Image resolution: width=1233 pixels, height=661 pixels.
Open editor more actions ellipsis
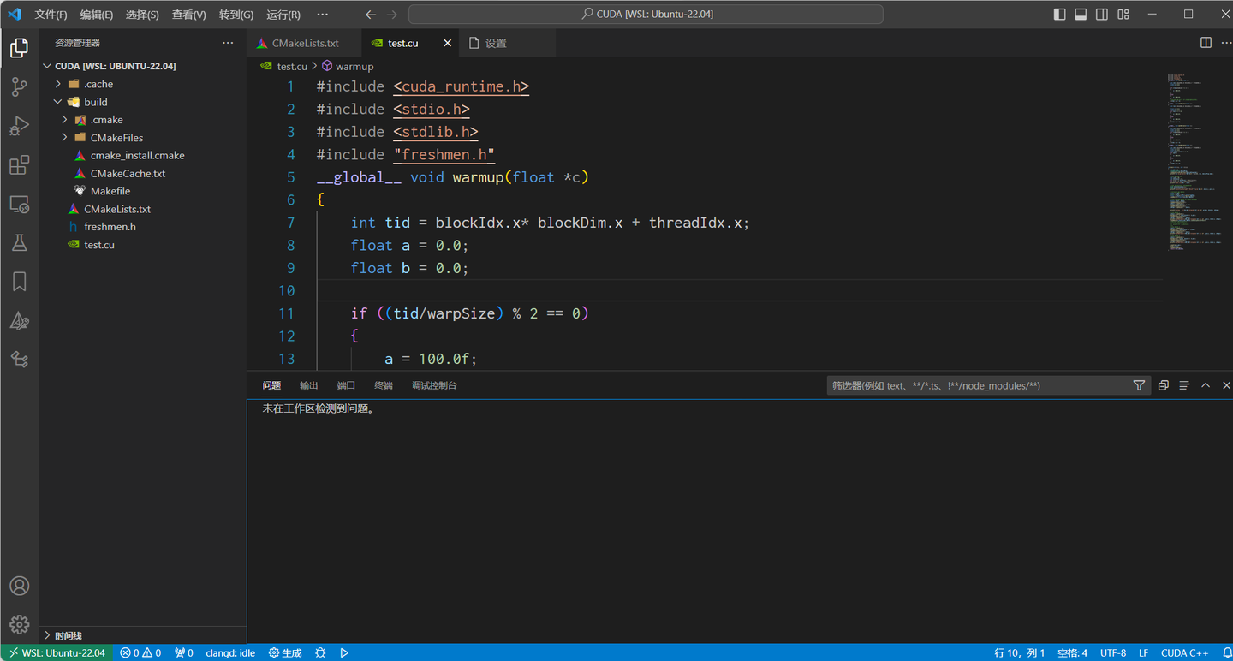1225,43
